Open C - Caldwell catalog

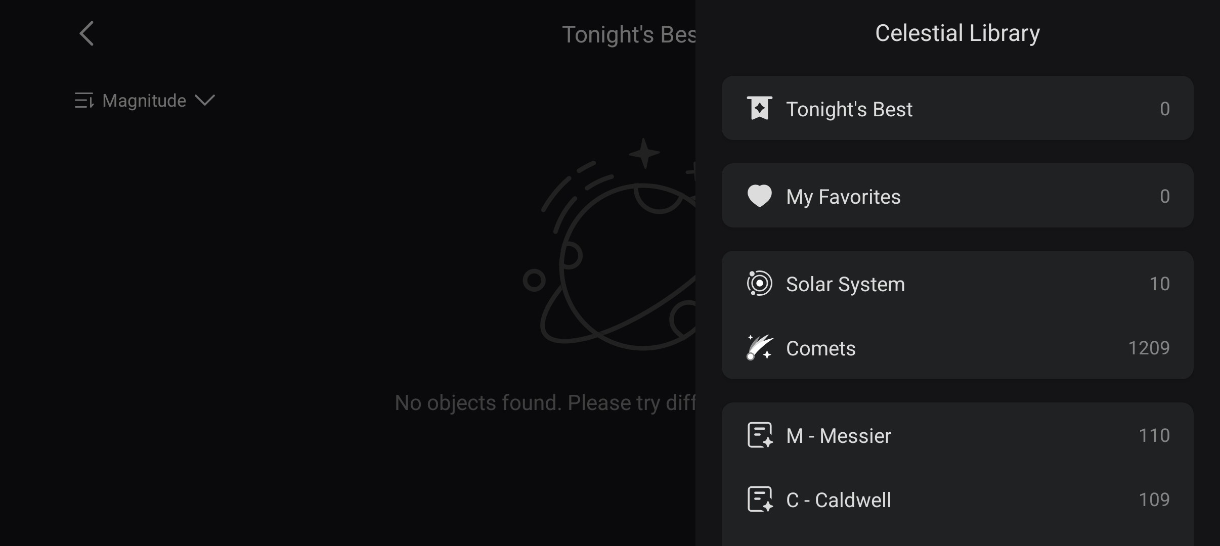pos(957,499)
